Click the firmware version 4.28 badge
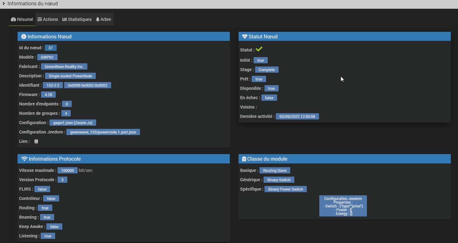Viewport: 458px width, 243px height. [x=48, y=95]
